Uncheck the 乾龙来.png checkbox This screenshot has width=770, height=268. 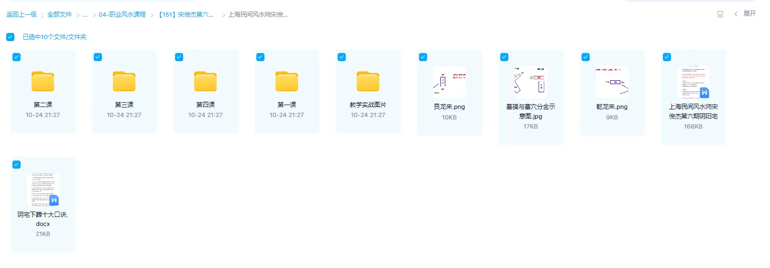point(585,57)
